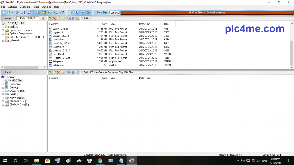294x165 pixels.
Task: Click the green Up arrow in Local pane
Action: pyautogui.click(x=50, y=72)
